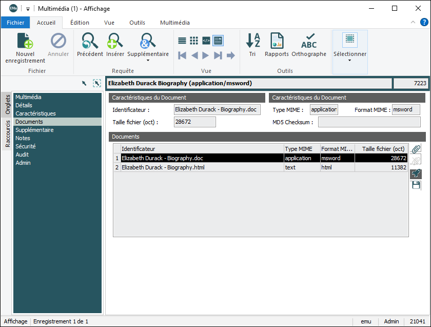This screenshot has height=327, width=431.
Task: Go to Caractéristiques in the sidebar
Action: pyautogui.click(x=35, y=113)
